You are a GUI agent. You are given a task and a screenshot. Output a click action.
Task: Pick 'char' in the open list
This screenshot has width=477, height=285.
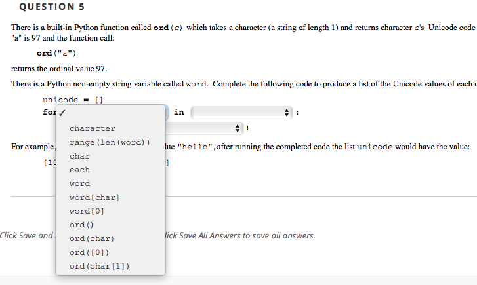[80, 156]
